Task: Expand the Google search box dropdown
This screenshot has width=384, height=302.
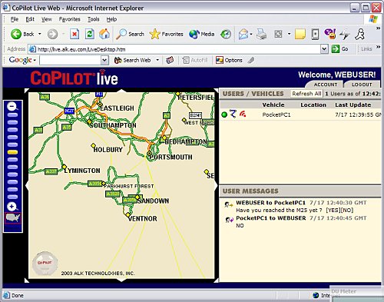Action: point(104,61)
